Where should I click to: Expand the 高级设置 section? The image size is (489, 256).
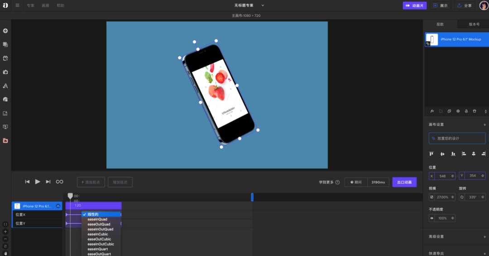tap(484, 237)
